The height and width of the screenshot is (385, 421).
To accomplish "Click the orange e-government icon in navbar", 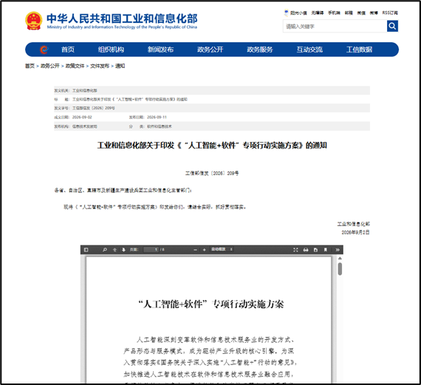I will pos(44,50).
